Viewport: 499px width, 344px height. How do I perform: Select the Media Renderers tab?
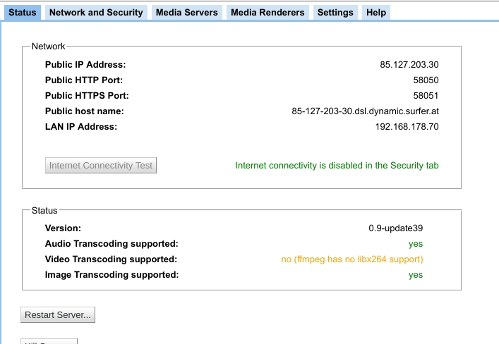tap(267, 13)
